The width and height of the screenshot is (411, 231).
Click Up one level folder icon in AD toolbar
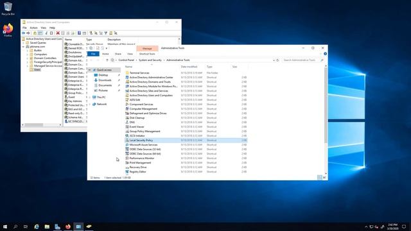(35, 33)
